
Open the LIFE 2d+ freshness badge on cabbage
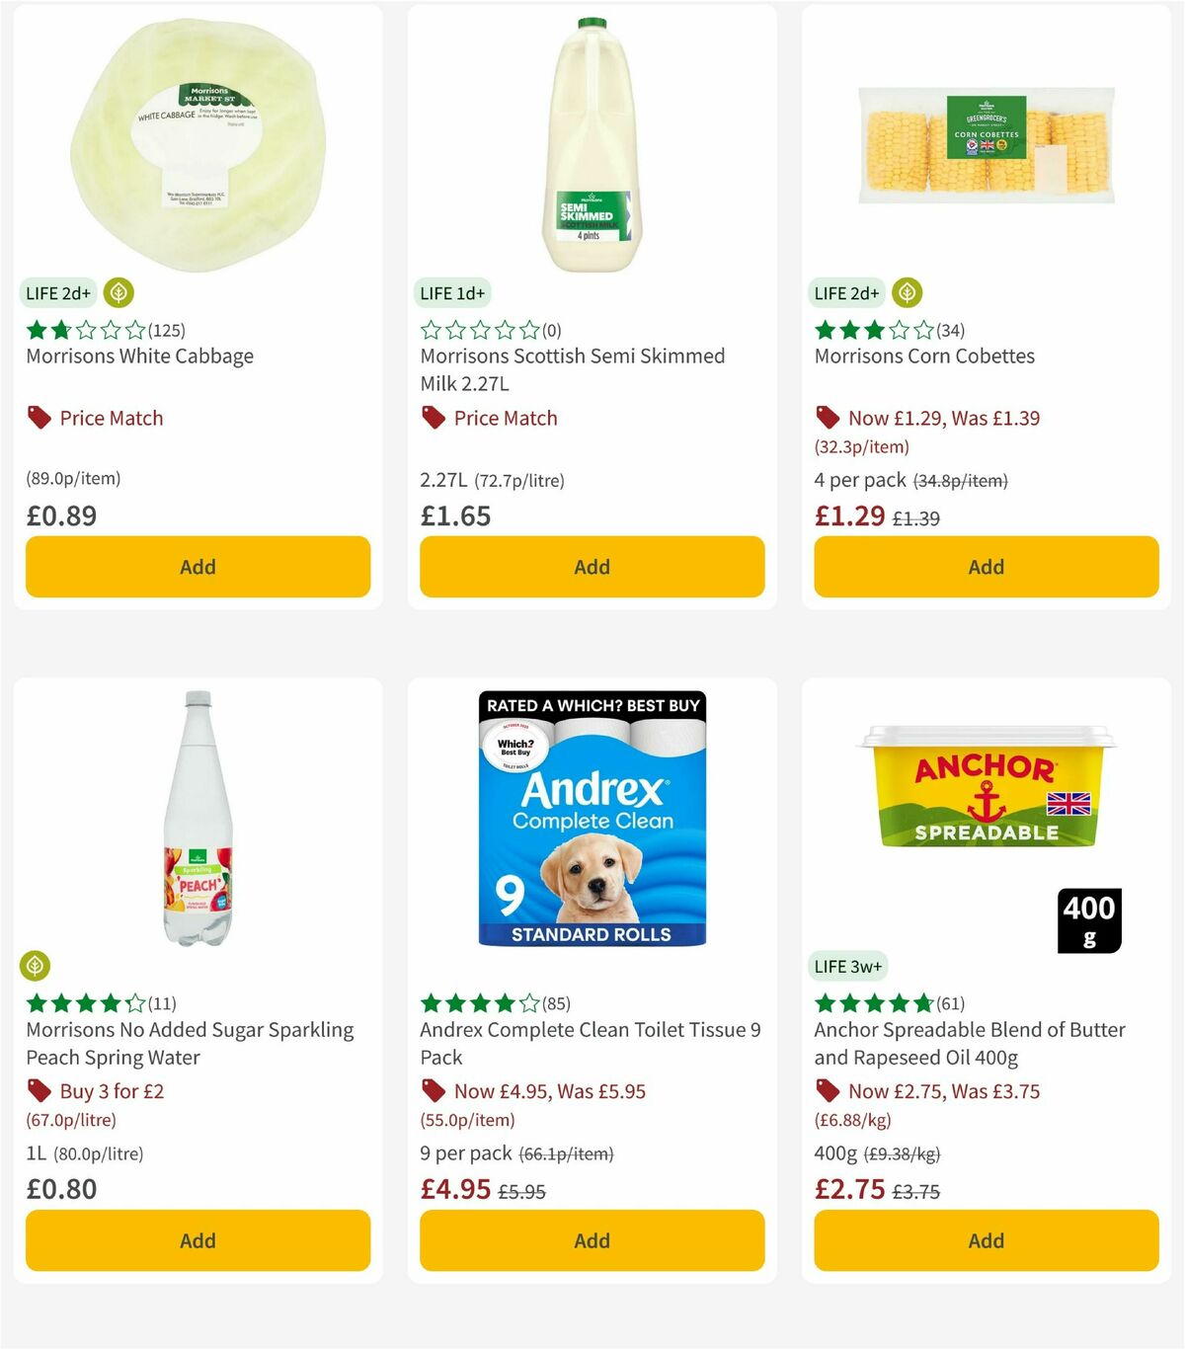(58, 293)
